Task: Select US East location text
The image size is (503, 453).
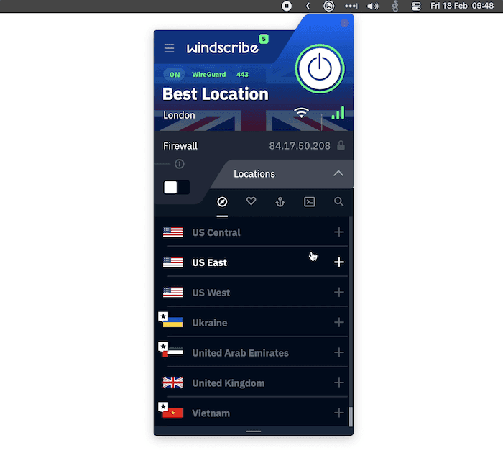Action: point(210,262)
